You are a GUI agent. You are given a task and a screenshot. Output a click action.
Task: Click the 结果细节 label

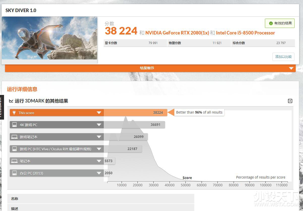147,68
